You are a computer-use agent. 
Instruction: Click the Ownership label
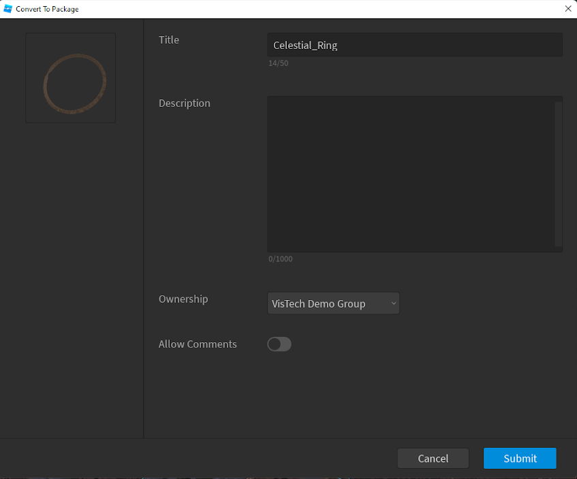[x=183, y=299]
